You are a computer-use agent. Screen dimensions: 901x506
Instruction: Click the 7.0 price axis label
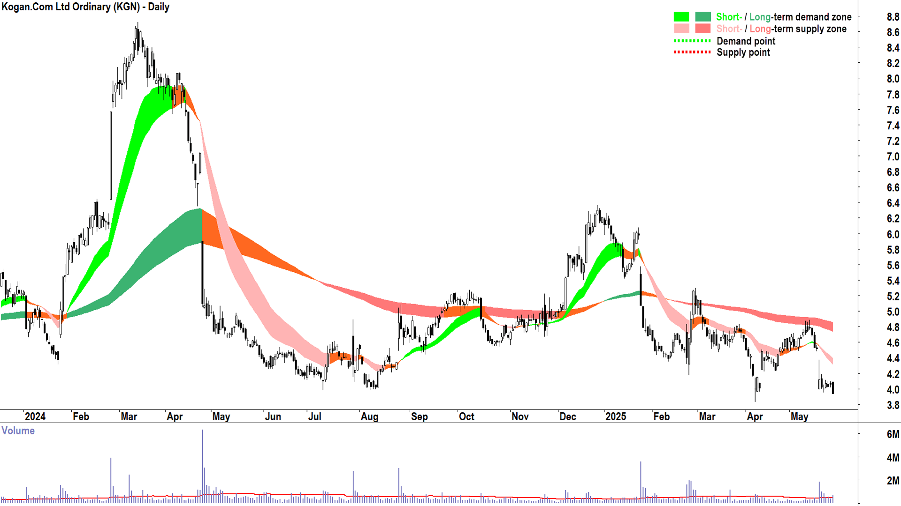pyautogui.click(x=893, y=156)
